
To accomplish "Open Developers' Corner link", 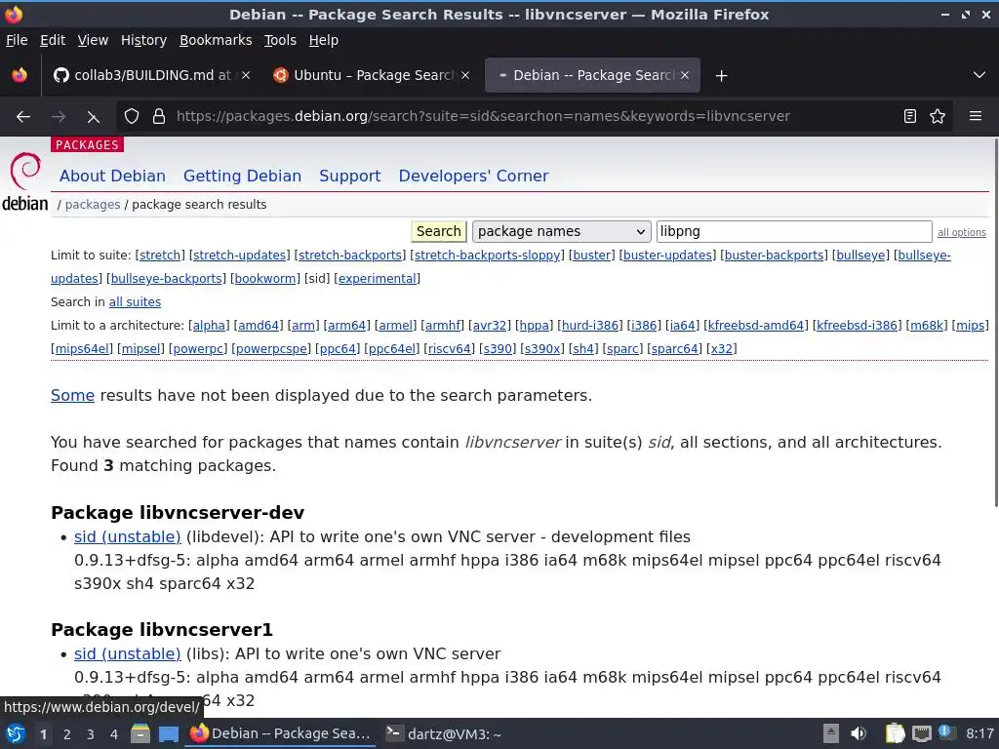I will 473,176.
